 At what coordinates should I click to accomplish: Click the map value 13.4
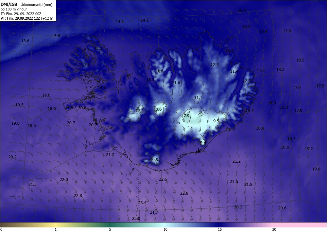point(86,65)
